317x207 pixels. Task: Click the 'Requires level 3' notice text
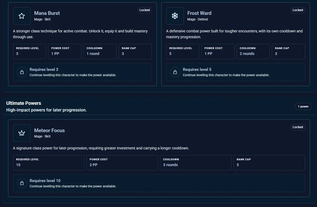pos(44,70)
